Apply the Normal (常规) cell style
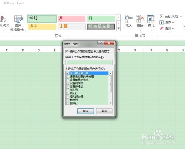 42,18
